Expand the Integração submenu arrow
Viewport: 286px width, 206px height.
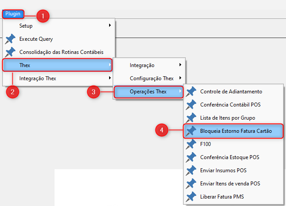180,65
